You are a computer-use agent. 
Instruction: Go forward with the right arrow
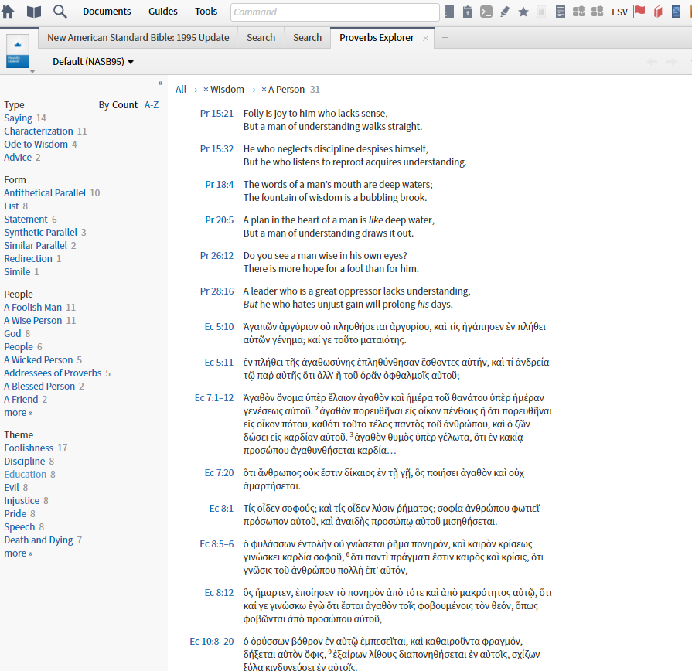671,62
